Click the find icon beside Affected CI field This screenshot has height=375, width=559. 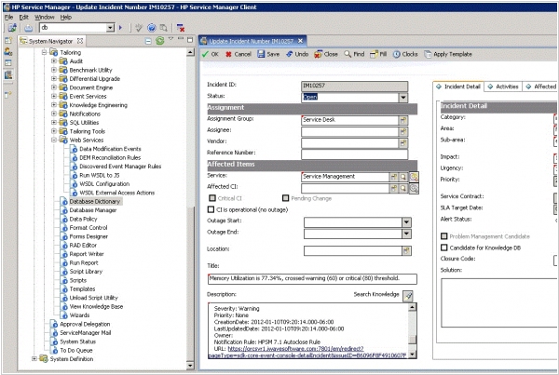pyautogui.click(x=403, y=188)
